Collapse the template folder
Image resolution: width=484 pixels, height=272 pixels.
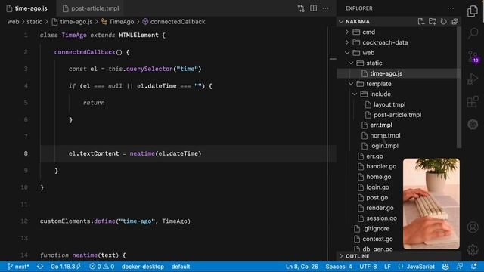(378, 84)
